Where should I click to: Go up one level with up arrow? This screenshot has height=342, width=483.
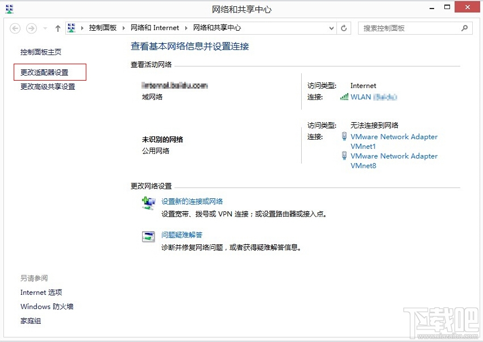click(x=57, y=28)
